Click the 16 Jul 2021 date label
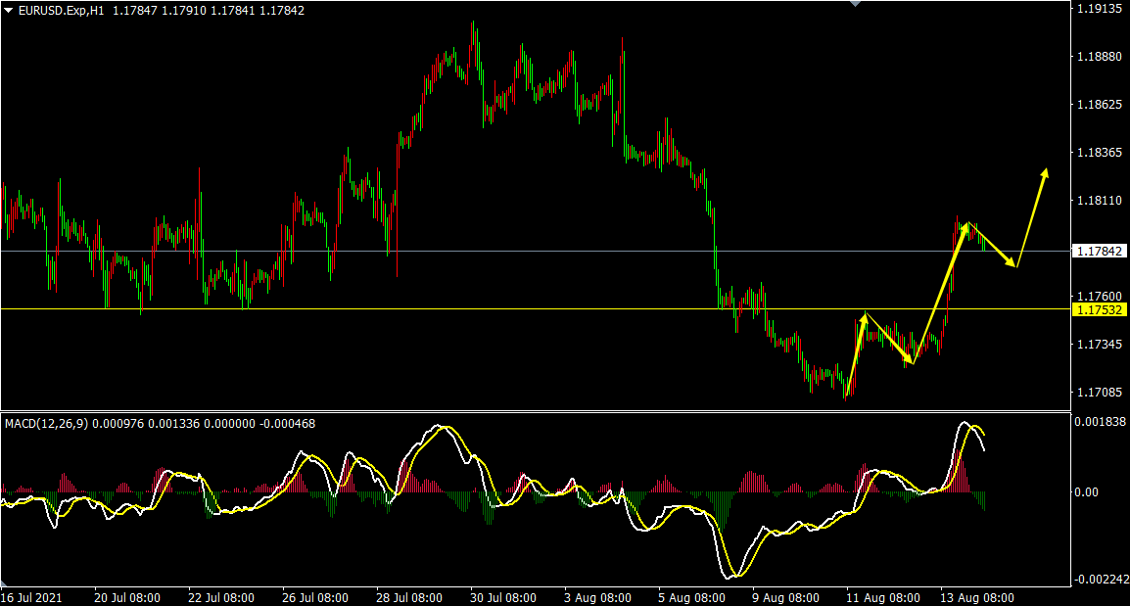Image resolution: width=1130 pixels, height=606 pixels. coord(33,596)
